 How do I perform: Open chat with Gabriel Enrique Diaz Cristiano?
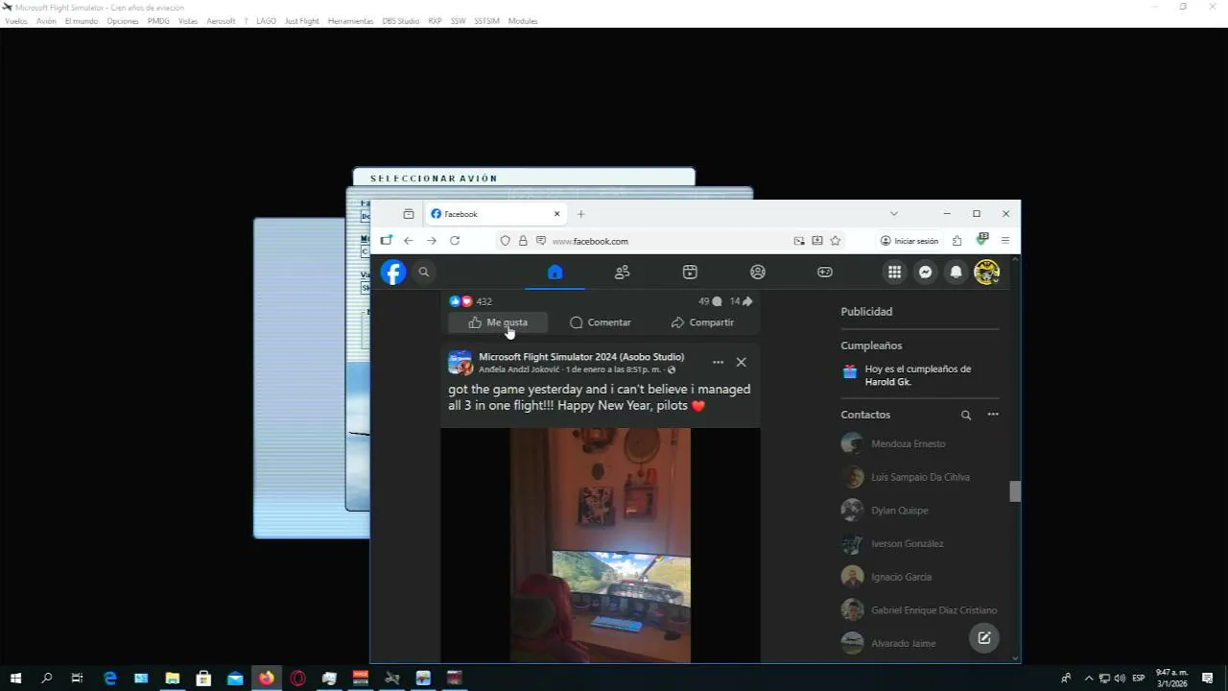[919, 610]
